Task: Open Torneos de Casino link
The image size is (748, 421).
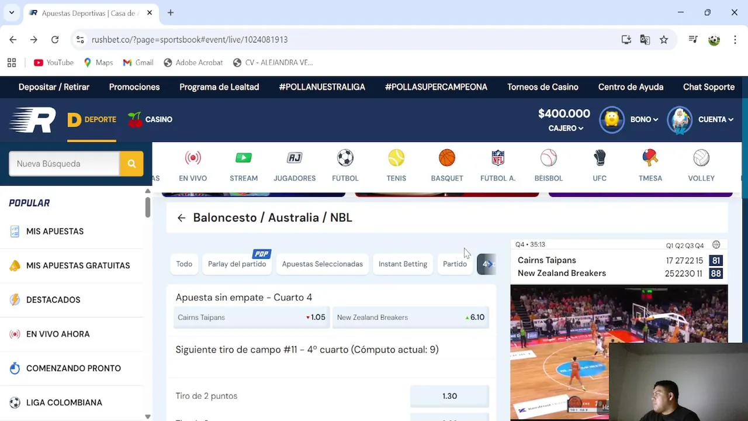Action: [x=543, y=87]
